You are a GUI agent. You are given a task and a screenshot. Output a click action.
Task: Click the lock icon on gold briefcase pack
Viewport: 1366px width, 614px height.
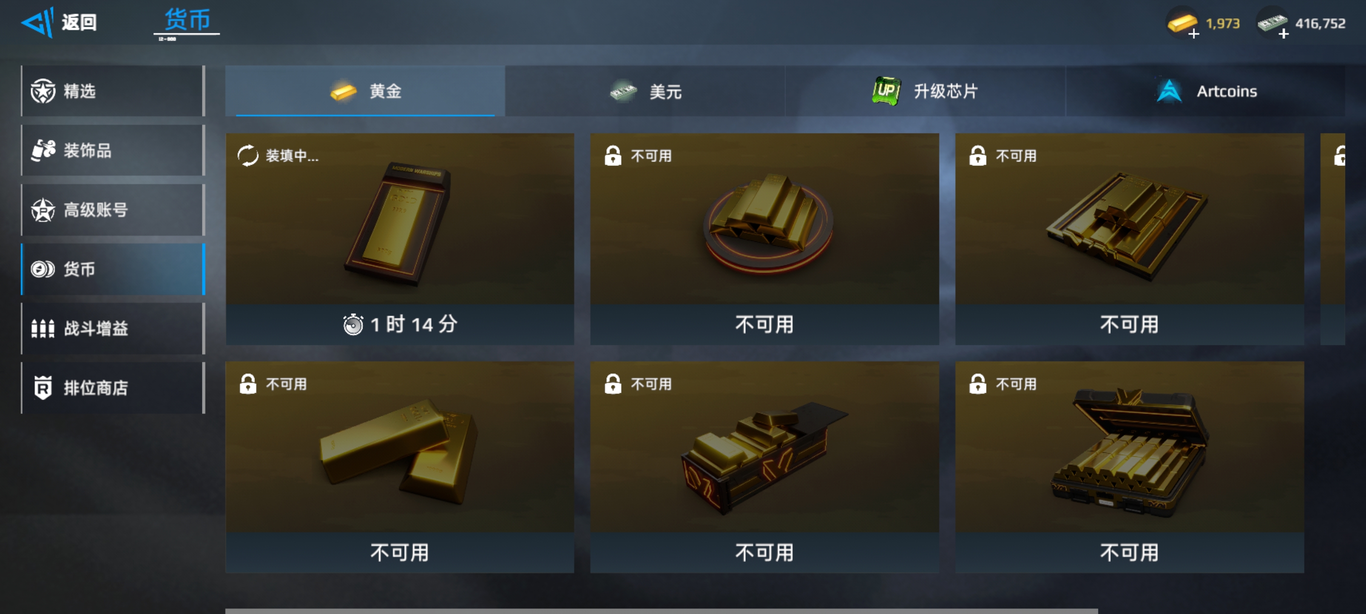[x=977, y=384]
